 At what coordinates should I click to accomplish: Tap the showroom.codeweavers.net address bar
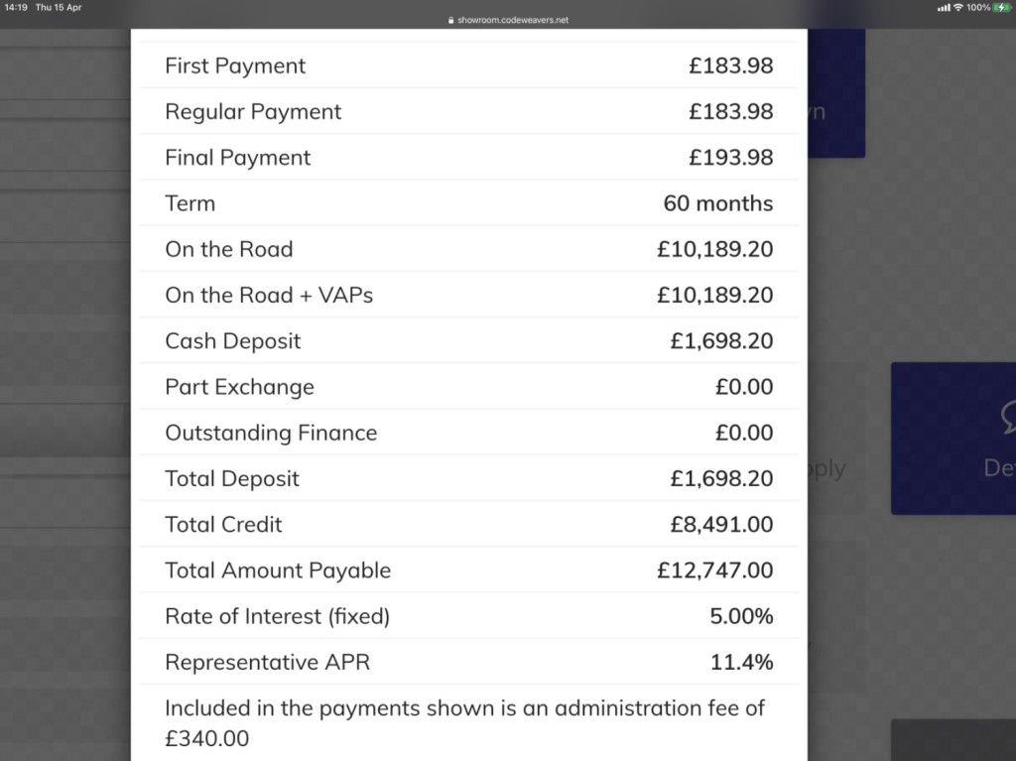[x=512, y=20]
